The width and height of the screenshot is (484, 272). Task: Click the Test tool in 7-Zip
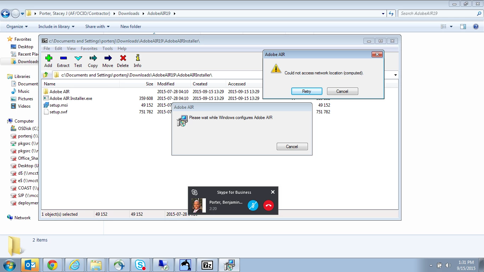78,61
